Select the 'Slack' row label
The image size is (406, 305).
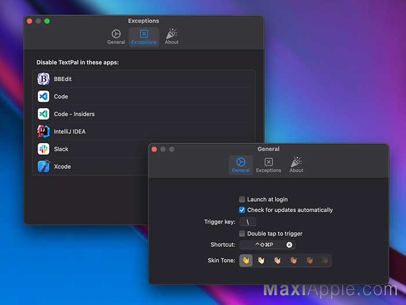click(61, 149)
